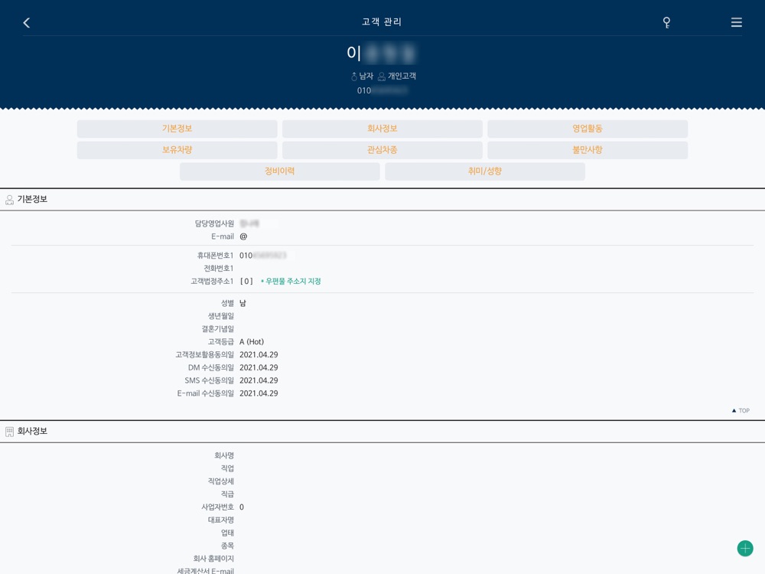
Task: Switch to the 회사정보 tab
Action: (382, 129)
